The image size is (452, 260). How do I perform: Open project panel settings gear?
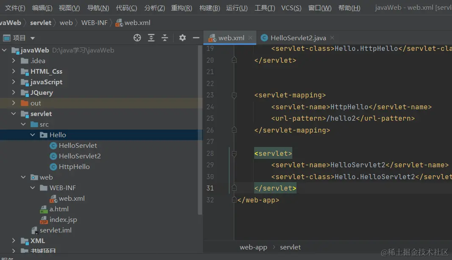tap(183, 38)
